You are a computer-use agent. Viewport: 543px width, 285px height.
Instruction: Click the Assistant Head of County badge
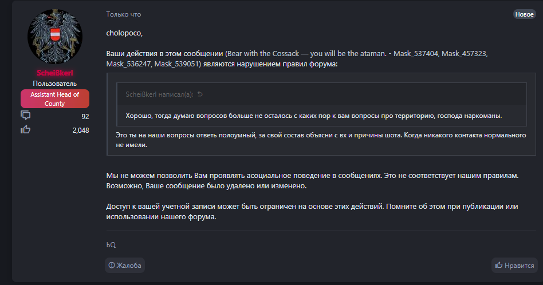pyautogui.click(x=55, y=99)
